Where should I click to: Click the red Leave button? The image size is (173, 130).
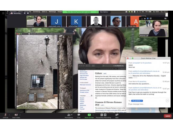tap(167, 116)
